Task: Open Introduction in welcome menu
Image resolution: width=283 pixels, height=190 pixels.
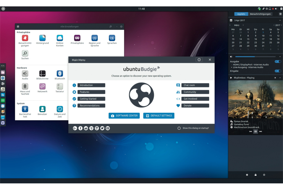Action: 91,85
